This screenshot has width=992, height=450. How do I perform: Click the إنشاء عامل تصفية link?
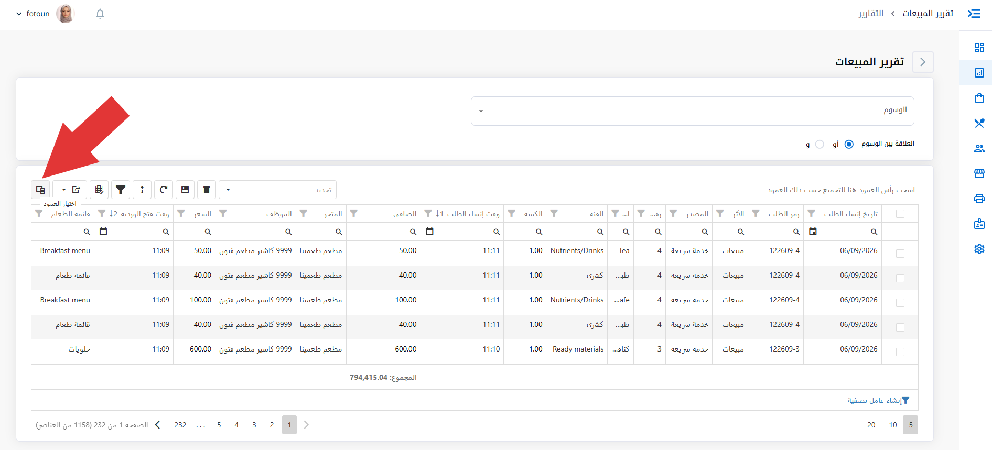(x=879, y=400)
